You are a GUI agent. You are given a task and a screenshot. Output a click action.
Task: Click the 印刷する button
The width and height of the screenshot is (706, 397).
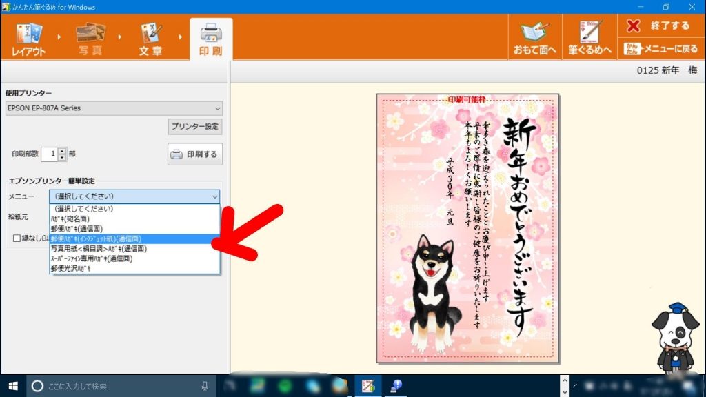[x=195, y=154]
